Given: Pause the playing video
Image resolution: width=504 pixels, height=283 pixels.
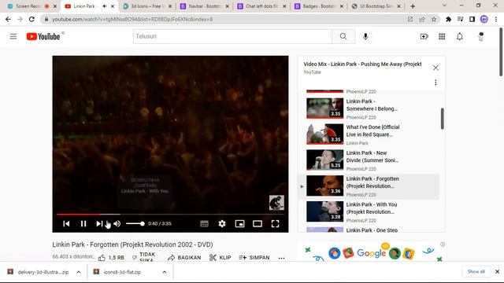Looking at the screenshot, I should click(83, 223).
